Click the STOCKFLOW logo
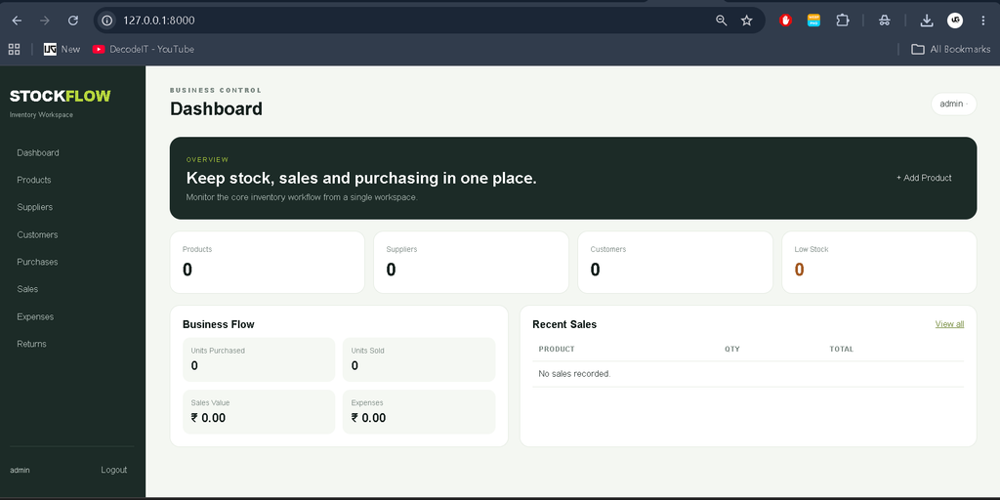The height and width of the screenshot is (500, 1000). tap(60, 96)
